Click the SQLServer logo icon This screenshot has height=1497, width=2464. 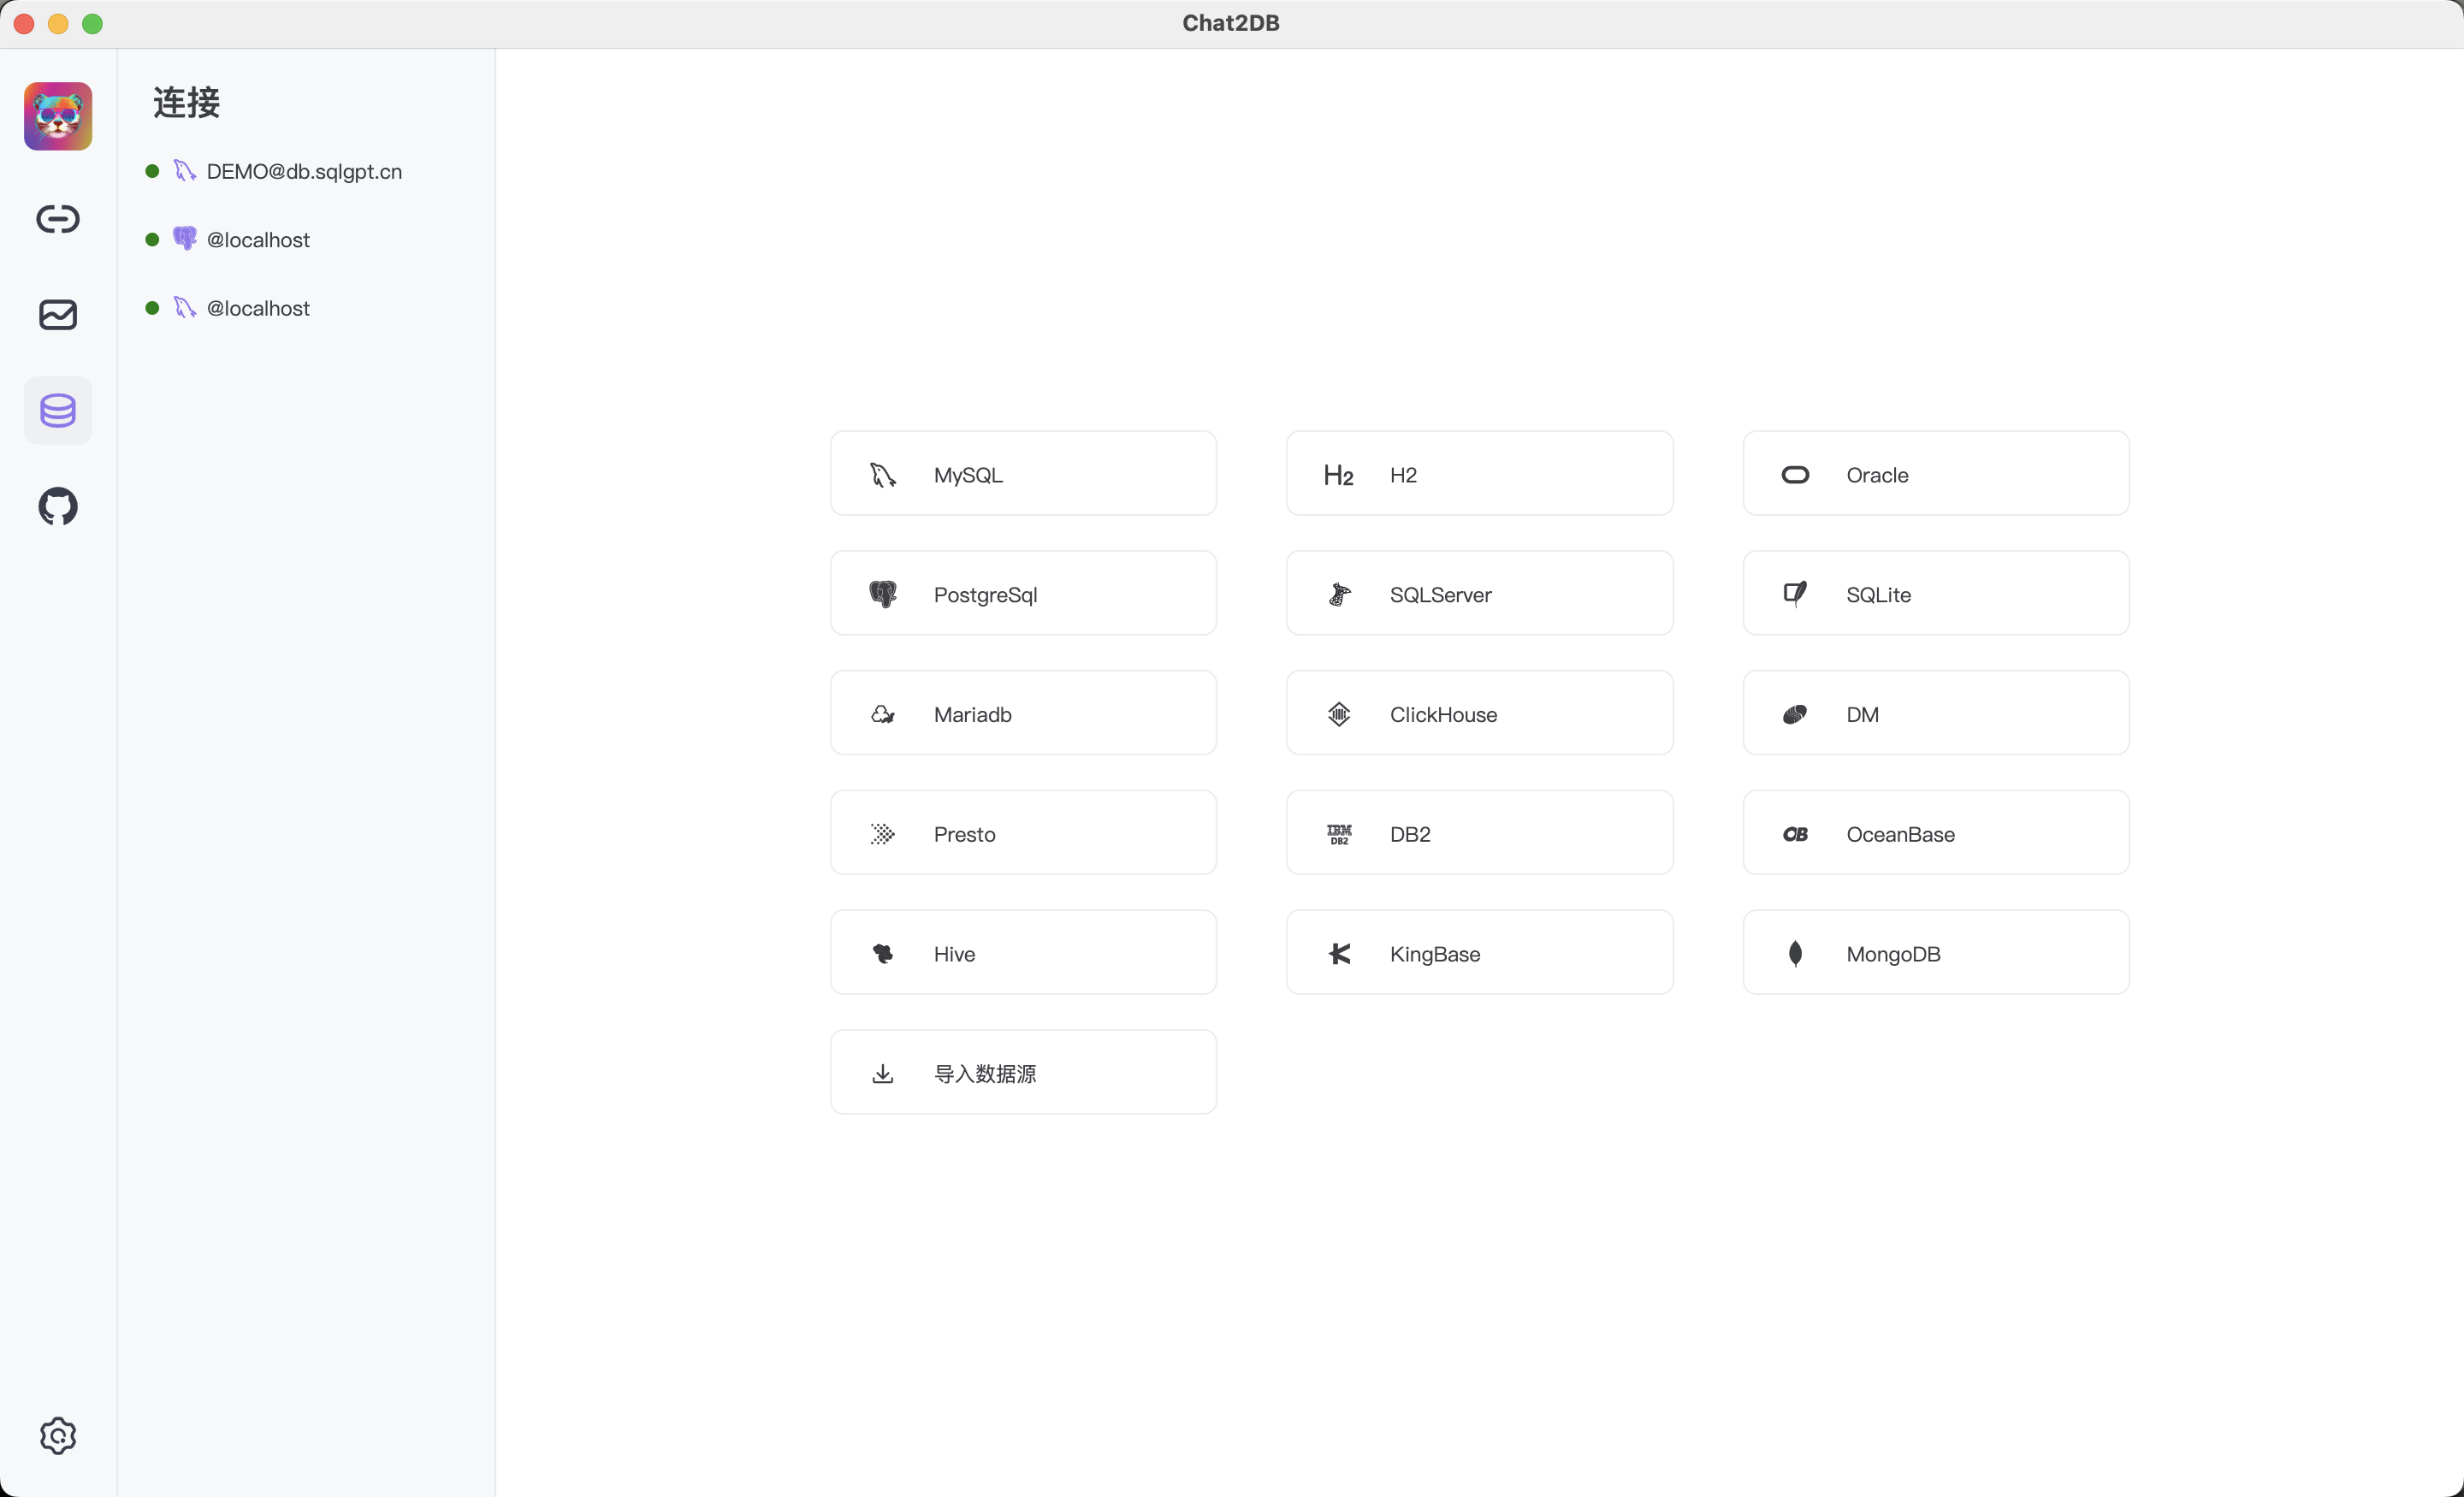point(1339,594)
